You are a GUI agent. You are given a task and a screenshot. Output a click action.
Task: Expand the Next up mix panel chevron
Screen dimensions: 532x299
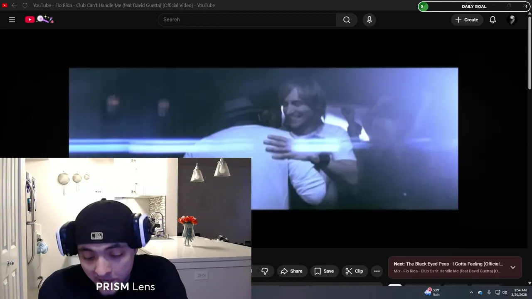(x=513, y=267)
